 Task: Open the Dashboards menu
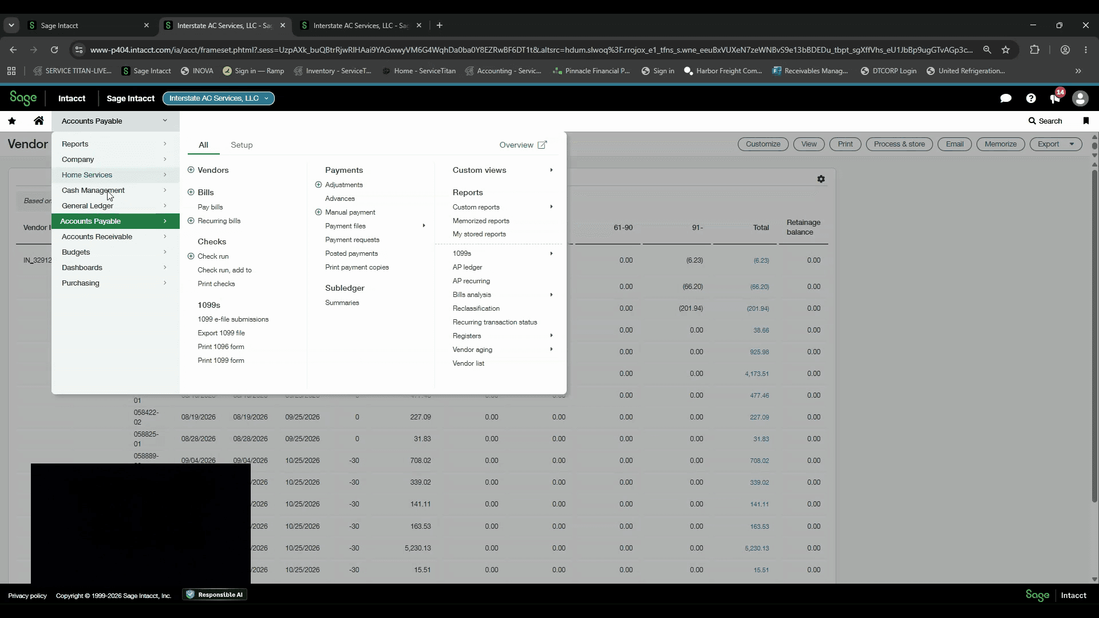tap(116, 268)
